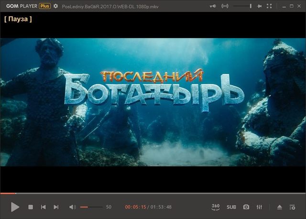Viewport: 306px width, 219px height.
Task: Capture a screenshot with camera icon
Action: click(x=246, y=207)
